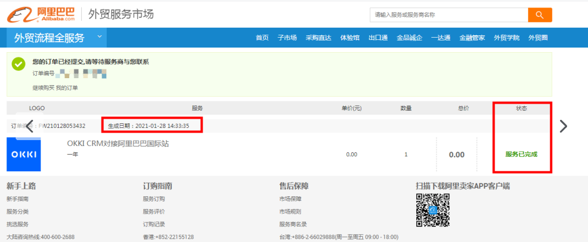The height and width of the screenshot is (242, 588).
Task: Open the 金品诚企 menu item
Action: pyautogui.click(x=409, y=38)
